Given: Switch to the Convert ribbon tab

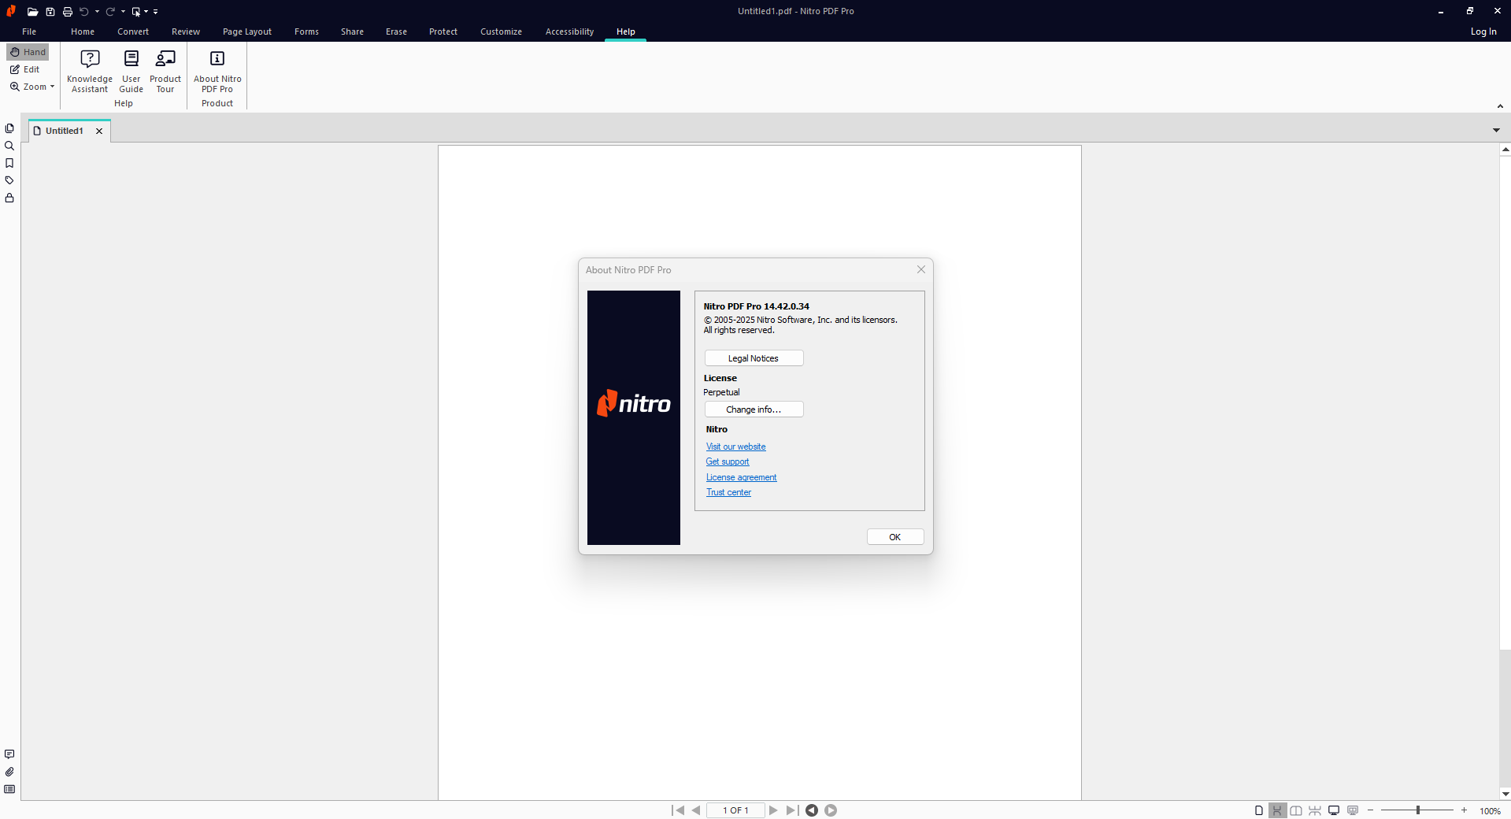Looking at the screenshot, I should [x=133, y=31].
